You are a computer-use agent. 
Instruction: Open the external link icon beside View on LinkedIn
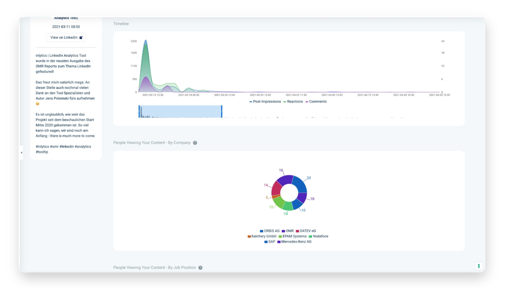point(81,38)
